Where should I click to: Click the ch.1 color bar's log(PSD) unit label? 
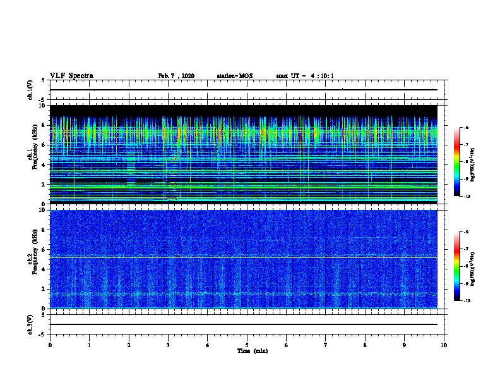[x=473, y=164]
